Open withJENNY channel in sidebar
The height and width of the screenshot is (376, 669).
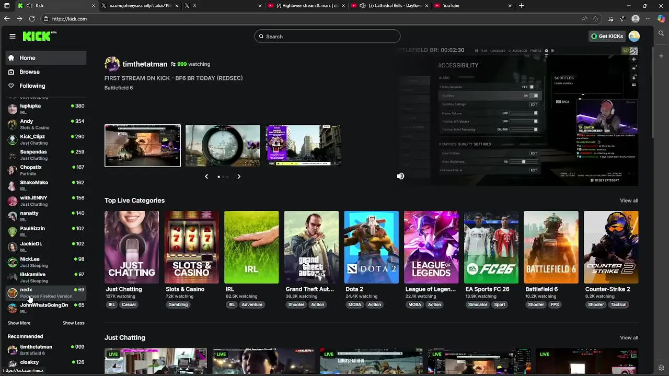(x=46, y=201)
